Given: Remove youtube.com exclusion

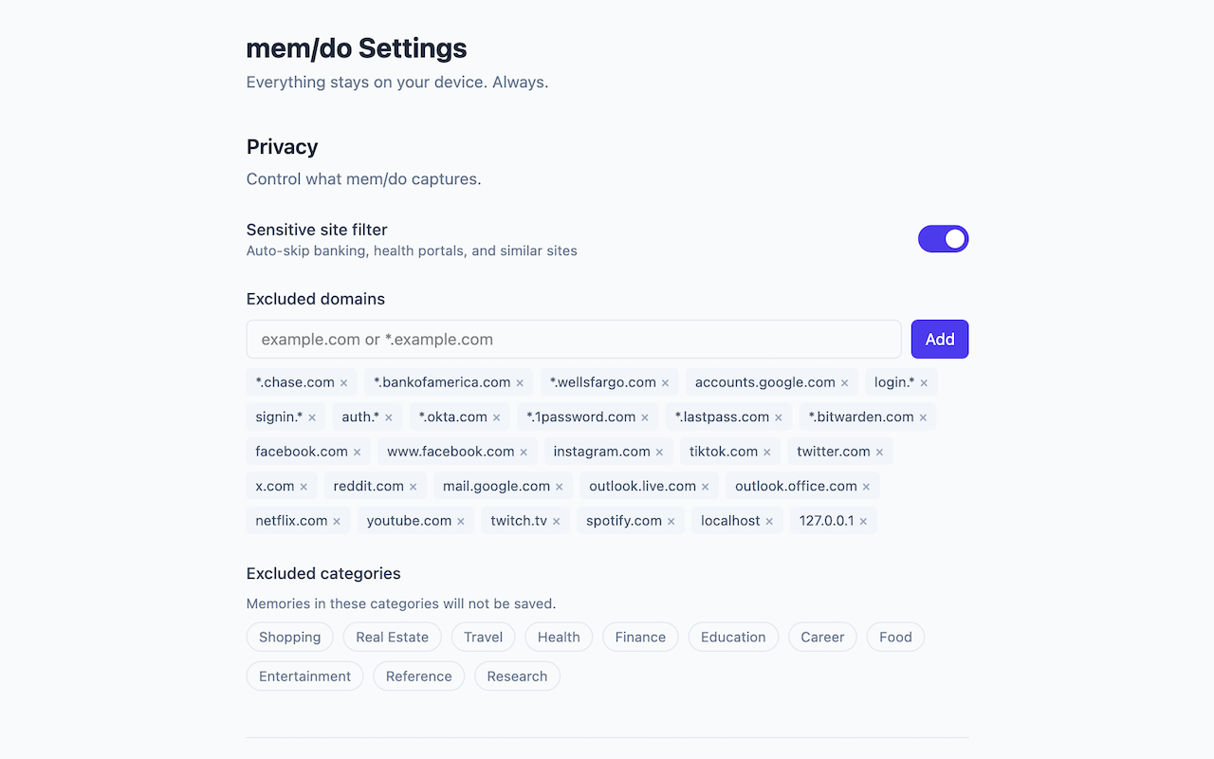Looking at the screenshot, I should pyautogui.click(x=460, y=520).
